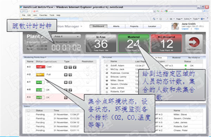Click the status icon beside Rubirose, Connie
The height and width of the screenshot is (137, 211).
coord(107,73)
